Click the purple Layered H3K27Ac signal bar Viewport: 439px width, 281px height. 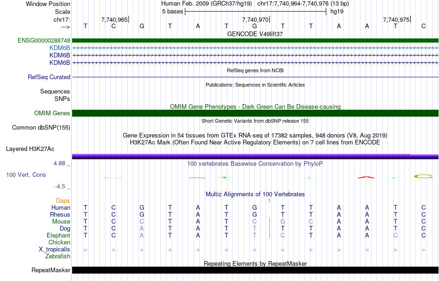click(255, 156)
